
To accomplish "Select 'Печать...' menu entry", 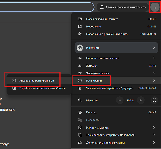I will click(x=116, y=112).
